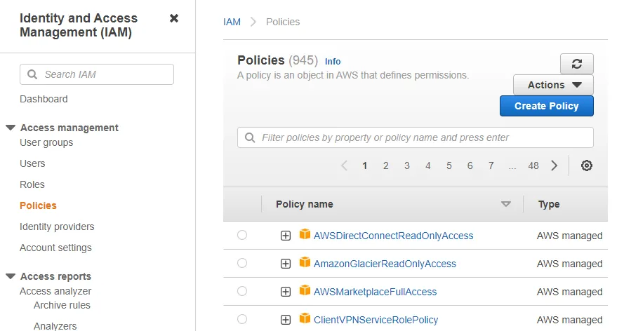Open Account settings in the sidebar
The height and width of the screenshot is (331, 624).
coord(55,248)
